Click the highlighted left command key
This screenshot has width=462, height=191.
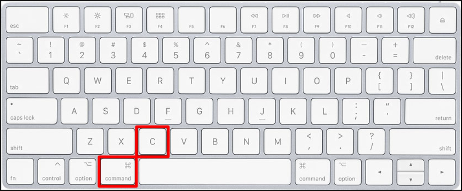(x=118, y=172)
